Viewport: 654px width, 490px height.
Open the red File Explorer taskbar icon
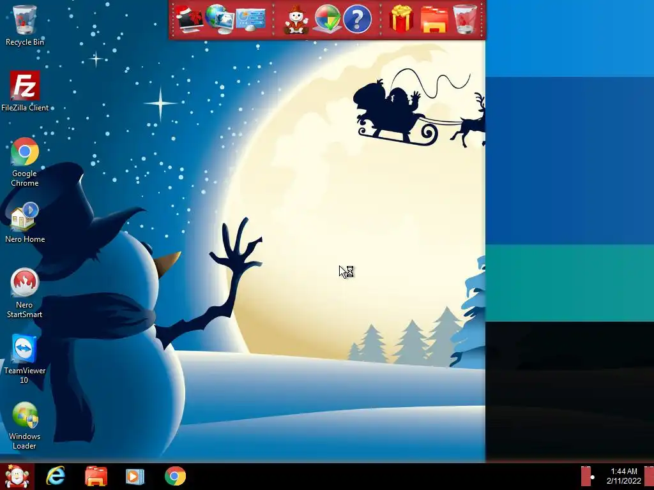[x=96, y=476]
